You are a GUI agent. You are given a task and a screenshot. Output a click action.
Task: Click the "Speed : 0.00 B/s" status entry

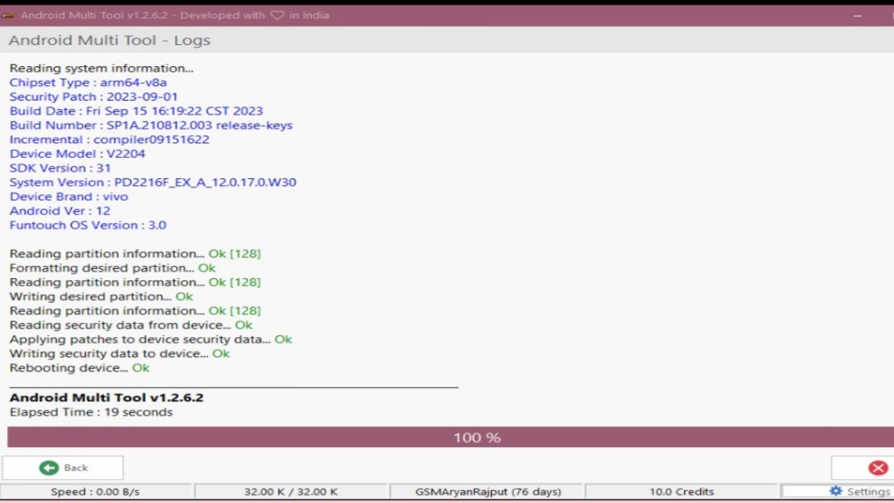click(95, 492)
